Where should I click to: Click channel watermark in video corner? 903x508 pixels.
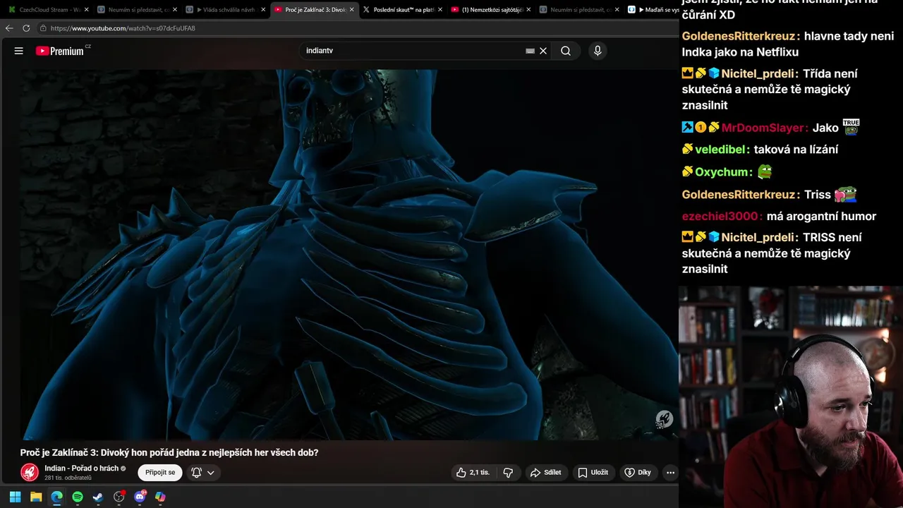(x=664, y=419)
